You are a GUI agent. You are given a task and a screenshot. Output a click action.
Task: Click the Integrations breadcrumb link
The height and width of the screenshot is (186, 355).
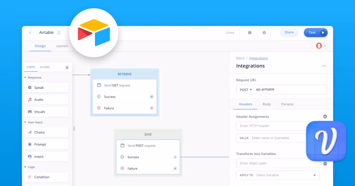259,58
